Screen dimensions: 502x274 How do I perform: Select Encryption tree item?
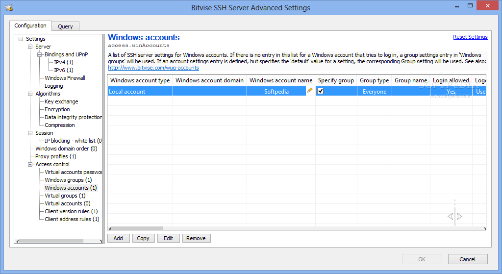[x=57, y=109]
